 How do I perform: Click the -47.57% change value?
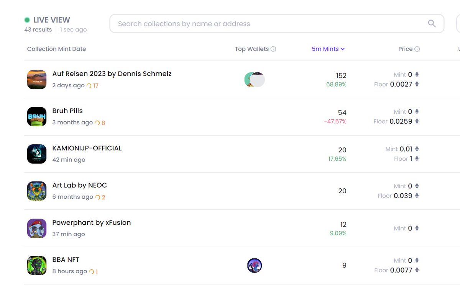tap(335, 121)
